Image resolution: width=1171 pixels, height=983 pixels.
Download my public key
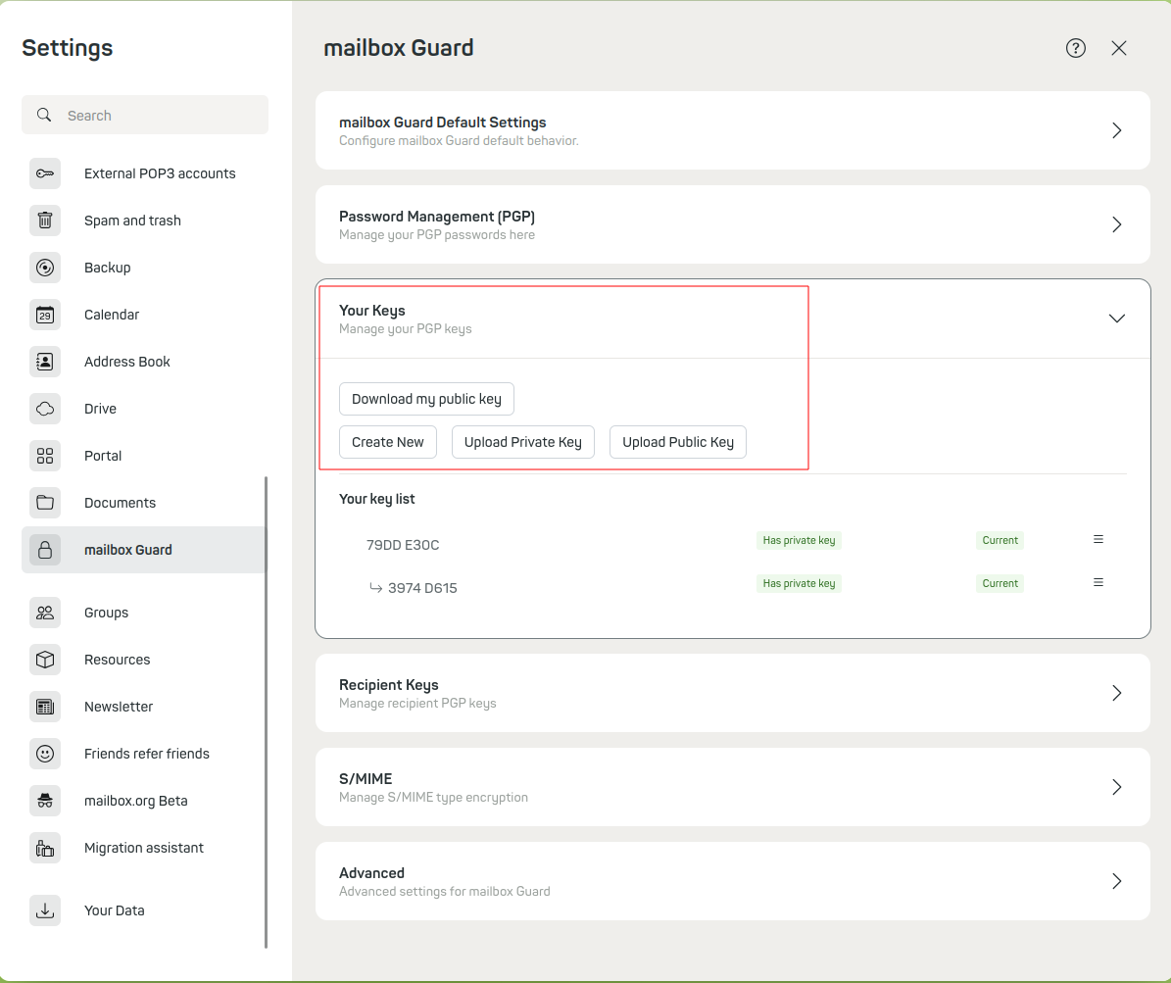click(426, 399)
